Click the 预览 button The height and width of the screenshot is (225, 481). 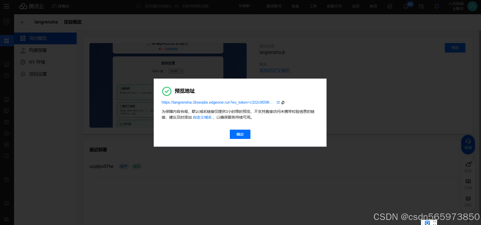coord(455,48)
